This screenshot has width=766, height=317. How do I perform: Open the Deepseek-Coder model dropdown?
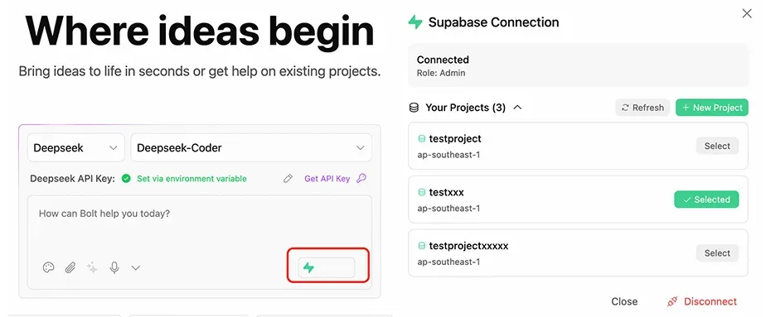pyautogui.click(x=251, y=148)
